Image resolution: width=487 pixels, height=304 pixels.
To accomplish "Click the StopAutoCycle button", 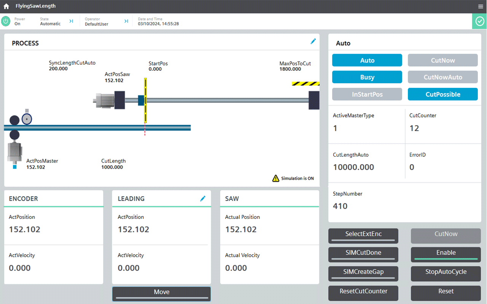I will click(446, 274).
